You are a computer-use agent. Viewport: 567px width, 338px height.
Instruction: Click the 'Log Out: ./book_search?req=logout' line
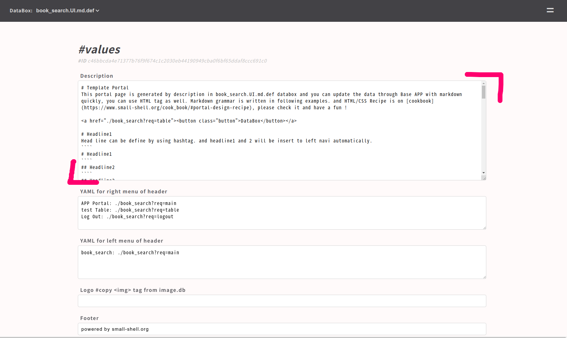[x=127, y=217]
